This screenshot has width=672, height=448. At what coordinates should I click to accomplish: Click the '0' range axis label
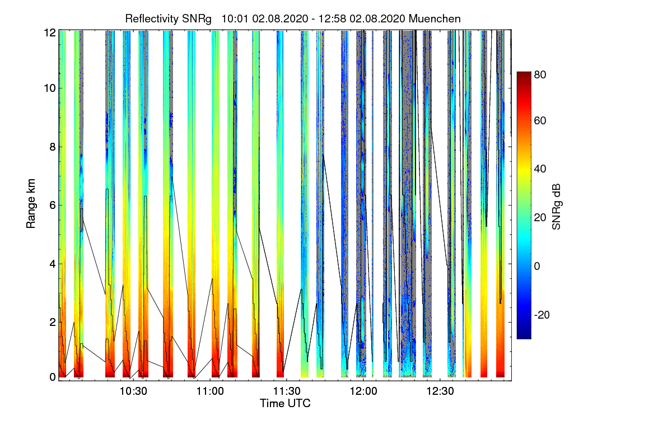(x=52, y=377)
